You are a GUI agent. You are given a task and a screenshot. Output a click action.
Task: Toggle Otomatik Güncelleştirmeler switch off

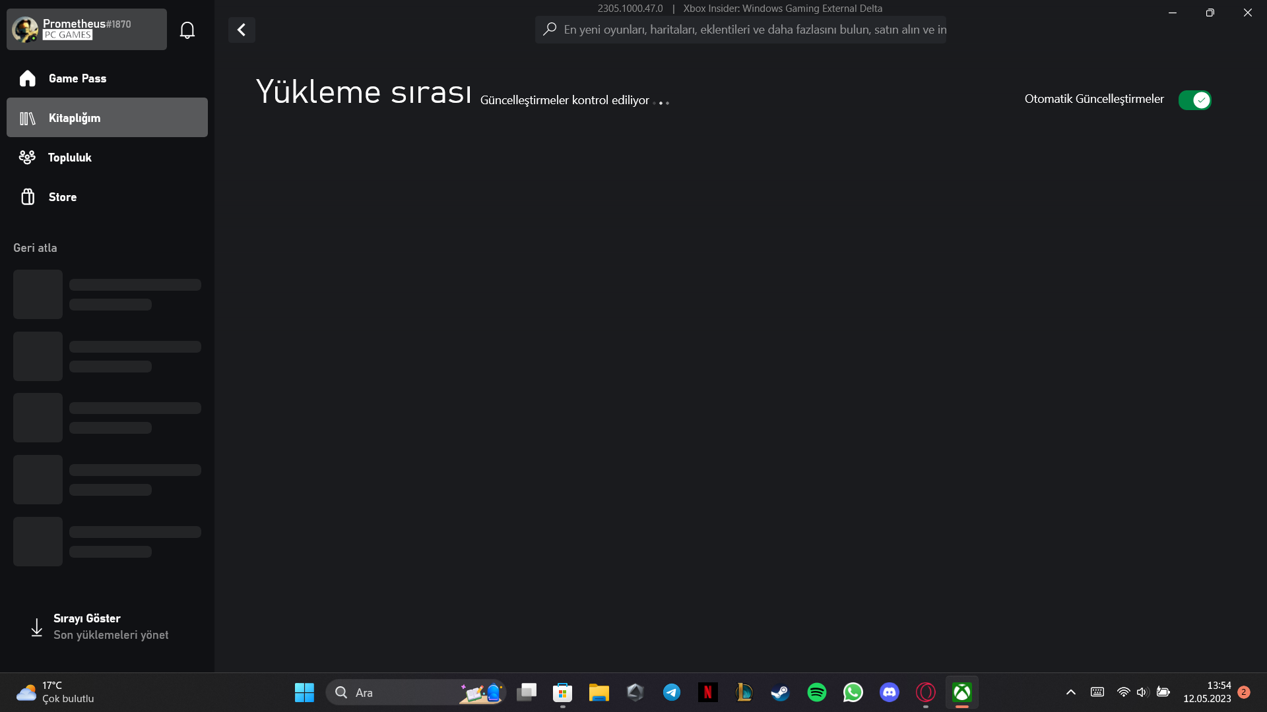click(1194, 100)
